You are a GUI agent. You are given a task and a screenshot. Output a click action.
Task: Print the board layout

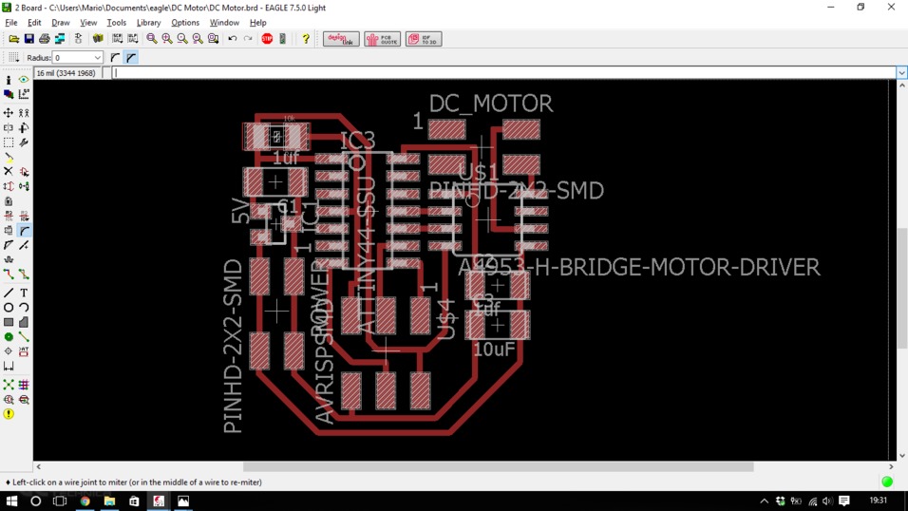coord(45,39)
